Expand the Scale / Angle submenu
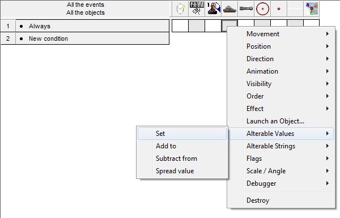340x218 pixels. tap(281, 171)
